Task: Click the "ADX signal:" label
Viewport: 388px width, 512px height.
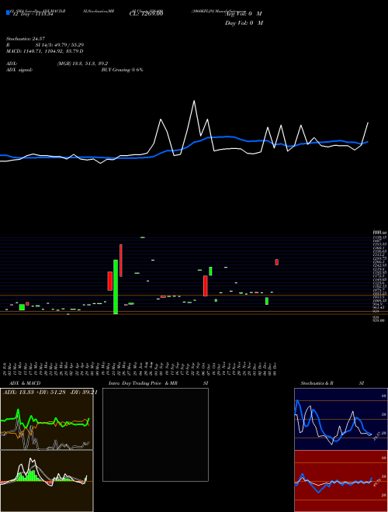Action: 19,70
